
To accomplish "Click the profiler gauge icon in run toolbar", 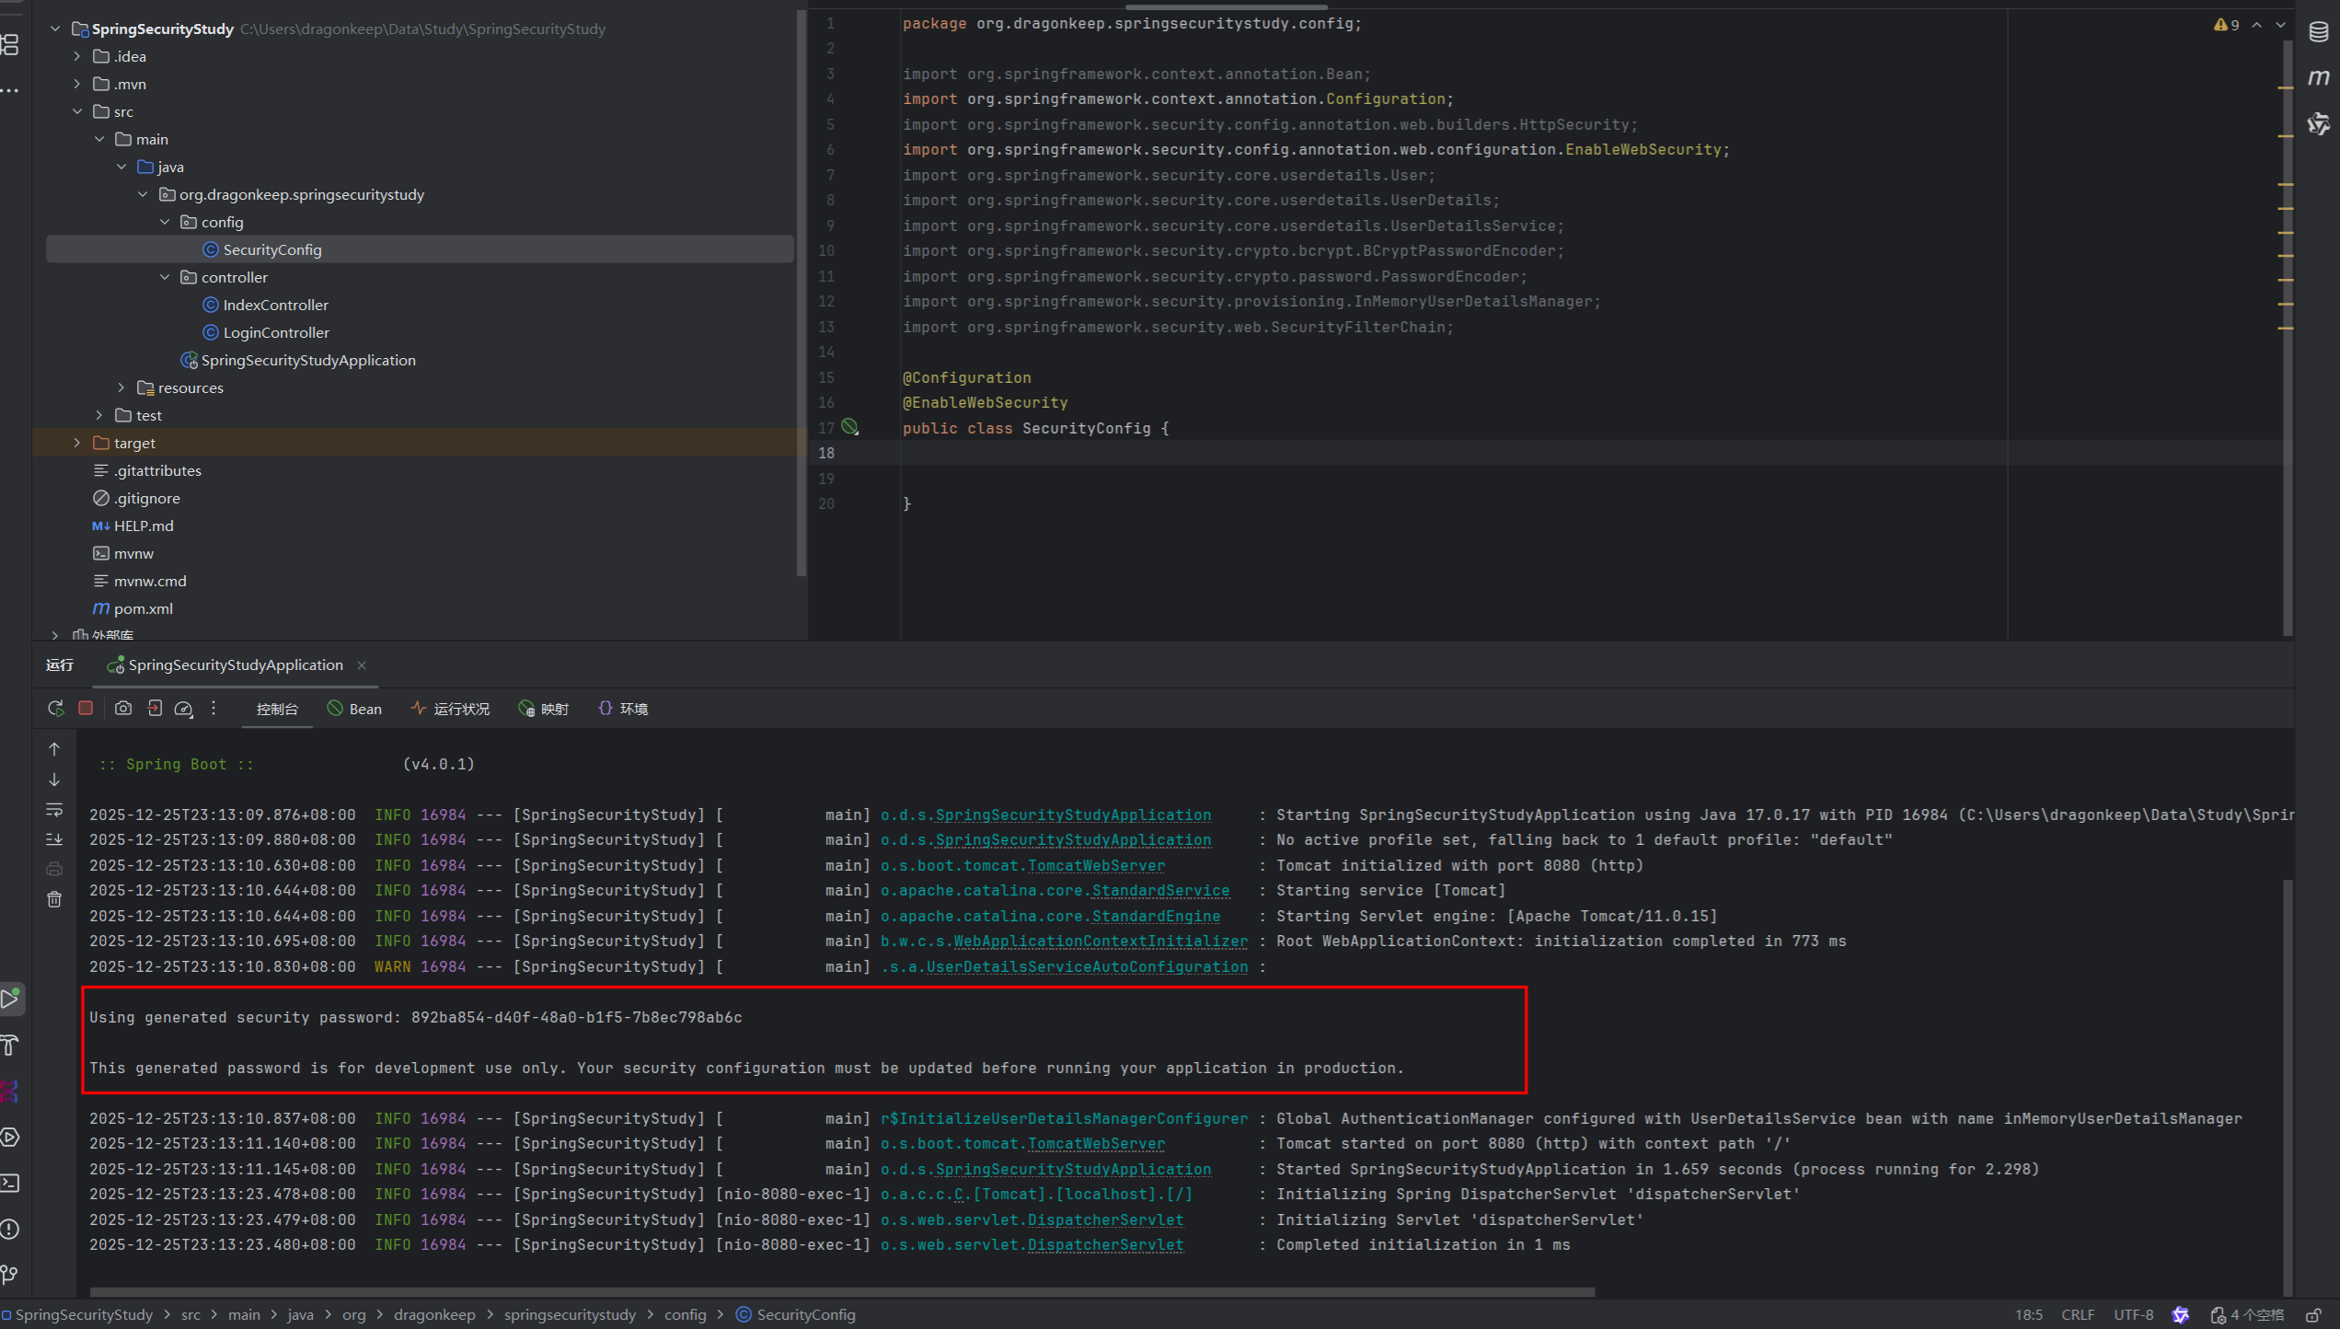I will [x=183, y=708].
